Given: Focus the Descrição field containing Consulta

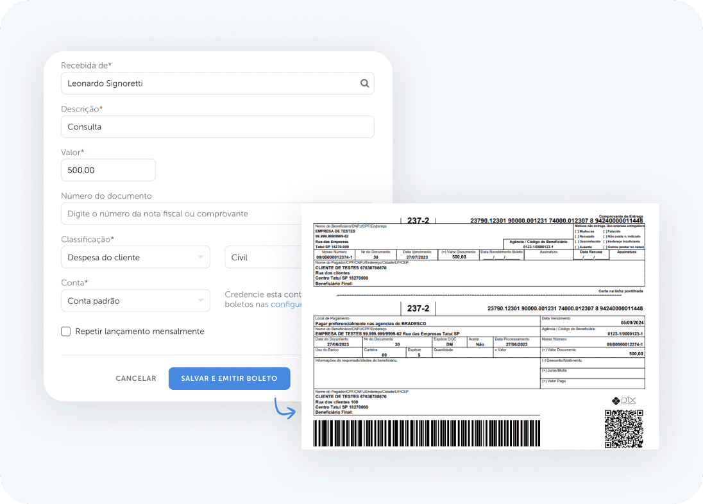Looking at the screenshot, I should coord(217,127).
